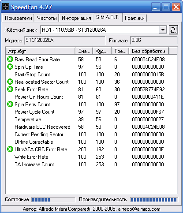Click OK icon beside UltraATA CRC Error Rate
This screenshot has height=213, width=183.
pos(10,149)
